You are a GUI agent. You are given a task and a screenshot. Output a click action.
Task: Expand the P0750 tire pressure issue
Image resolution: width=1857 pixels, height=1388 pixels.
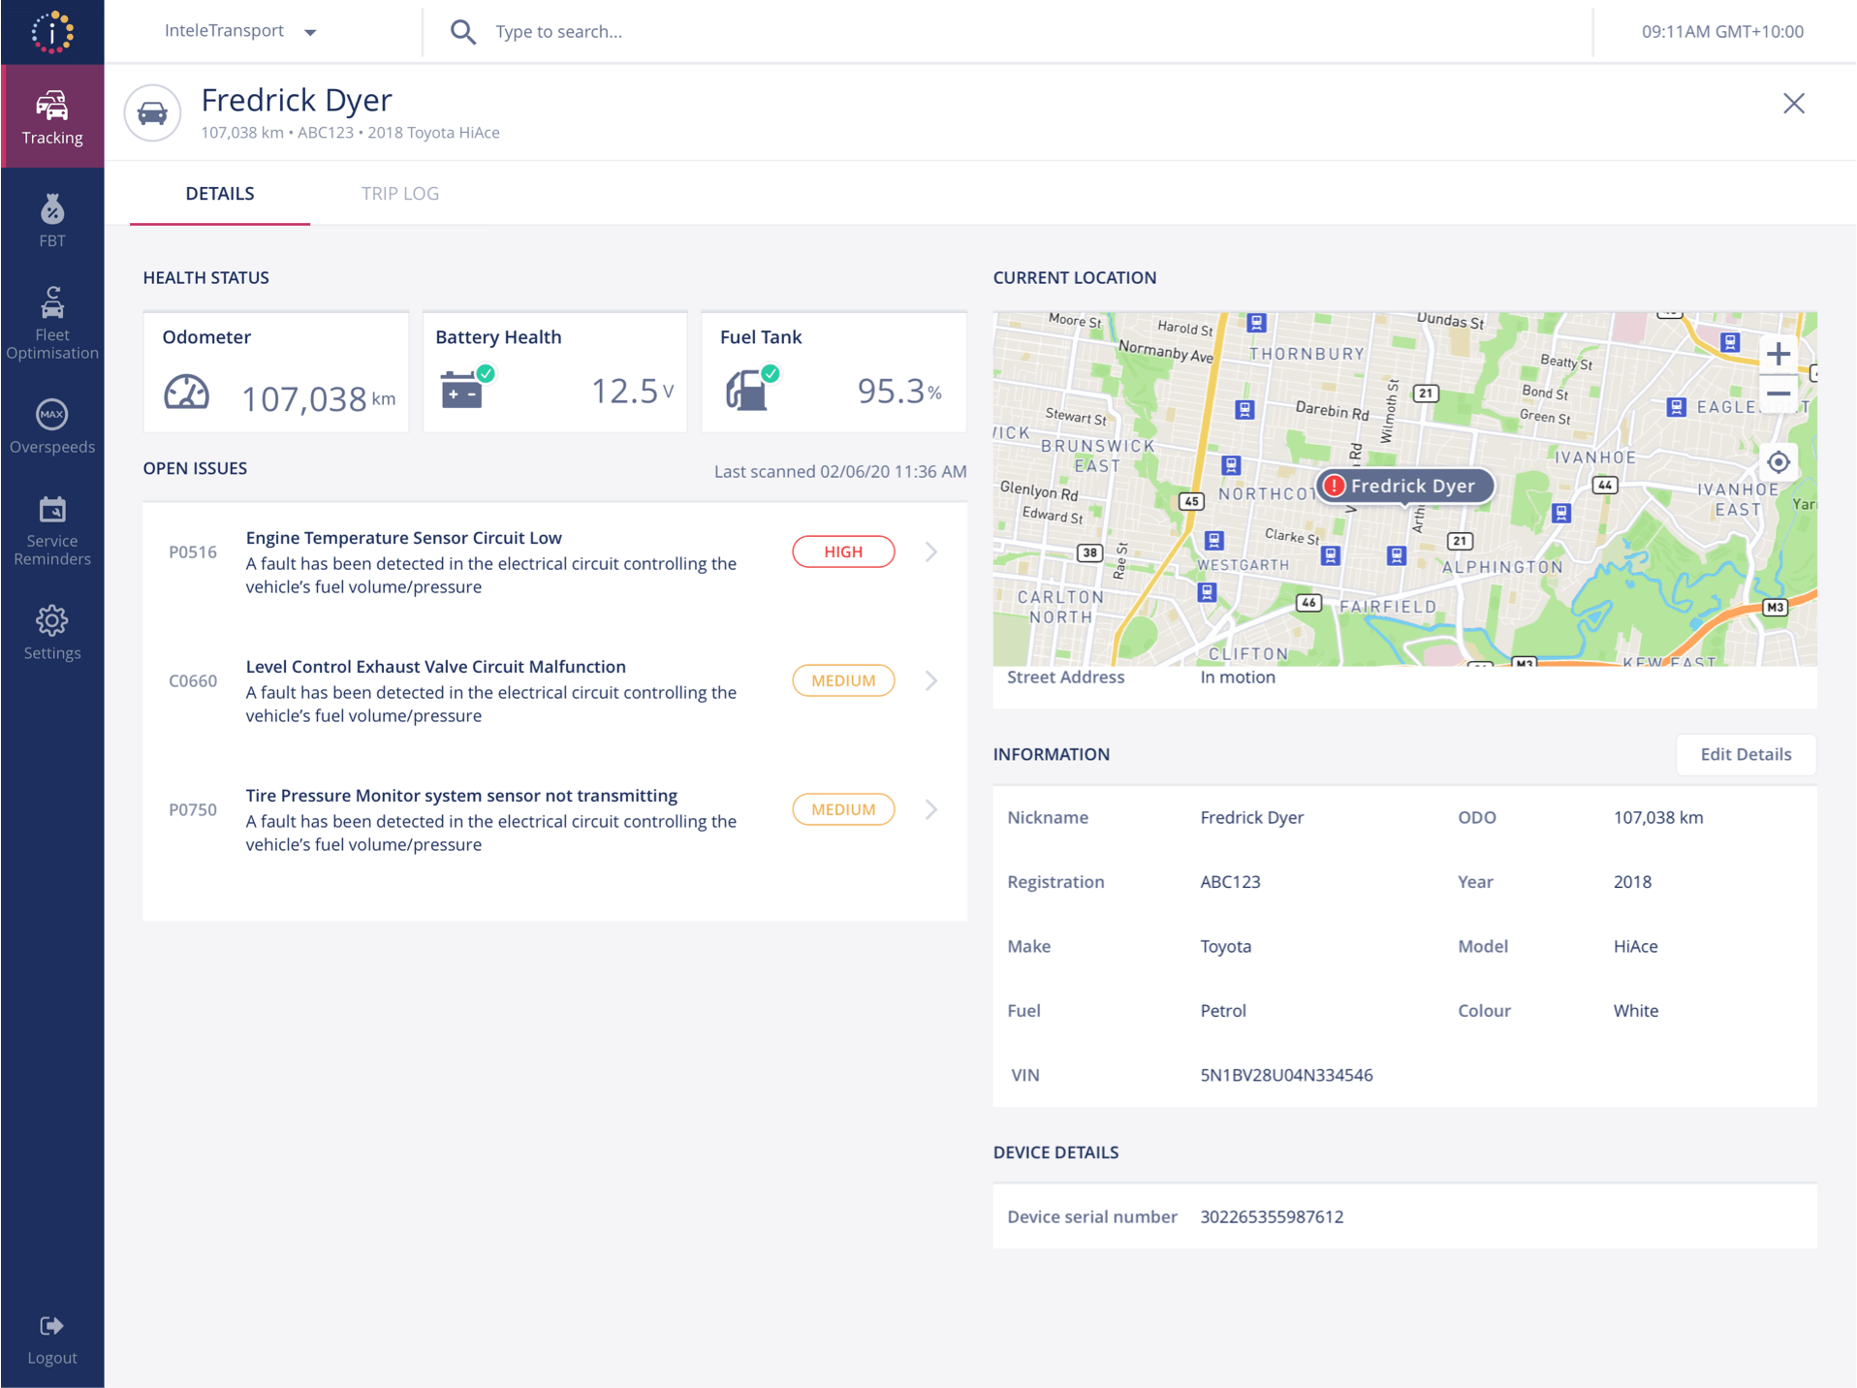[x=930, y=809]
